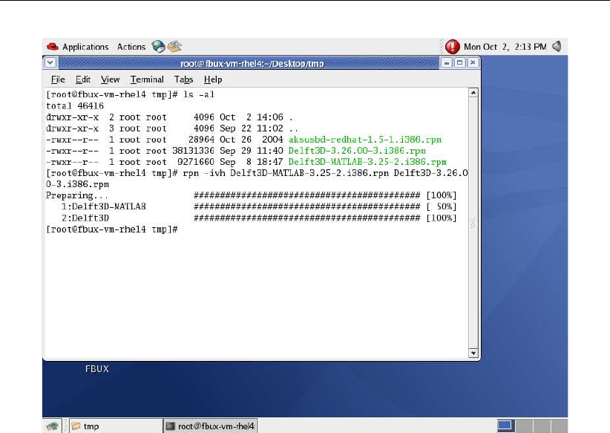Viewport: 610px width, 433px height.
Task: Switch to the third workspace
Action: 542,426
